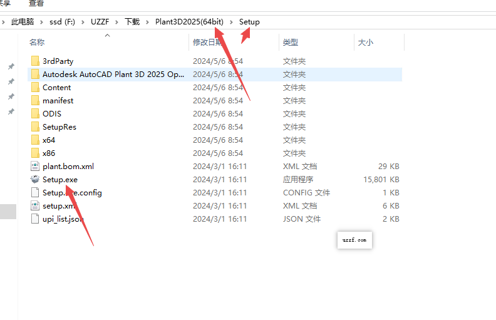
Task: Sort files by 名称 column header
Action: click(37, 42)
